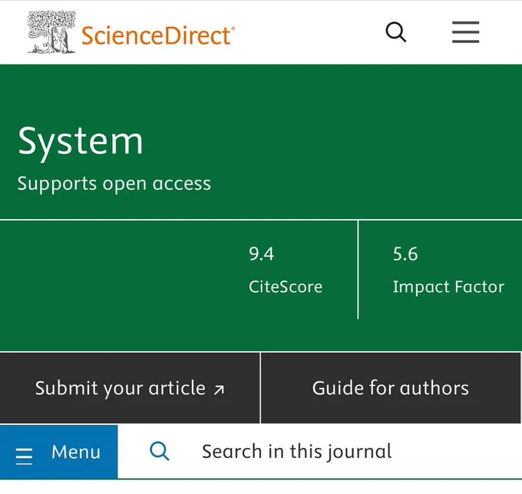Click the CiteScore label
Screen dimensions: 522x494
tap(286, 287)
